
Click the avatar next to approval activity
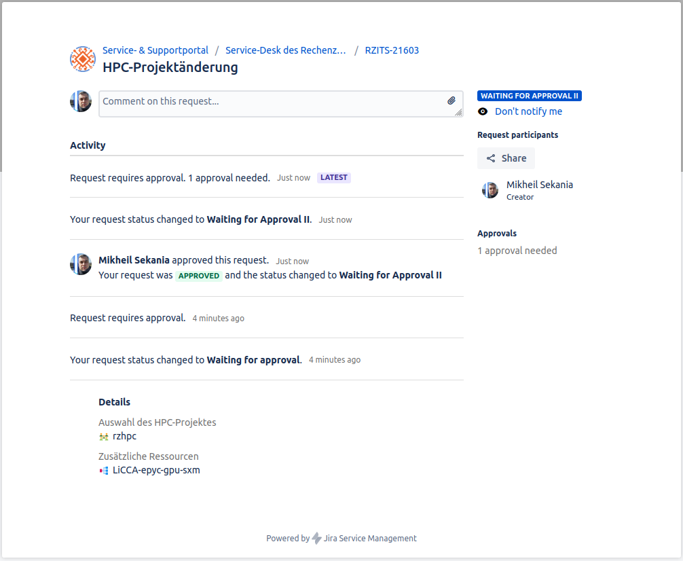pyautogui.click(x=81, y=264)
